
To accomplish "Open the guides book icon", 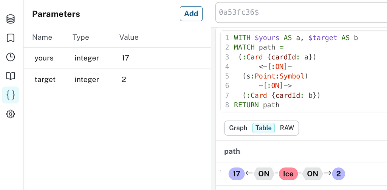I will [x=11, y=76].
